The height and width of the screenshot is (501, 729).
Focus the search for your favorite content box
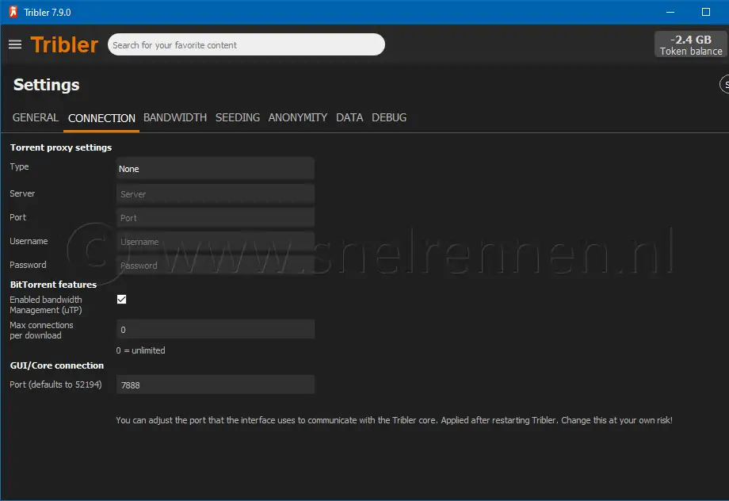(x=246, y=44)
